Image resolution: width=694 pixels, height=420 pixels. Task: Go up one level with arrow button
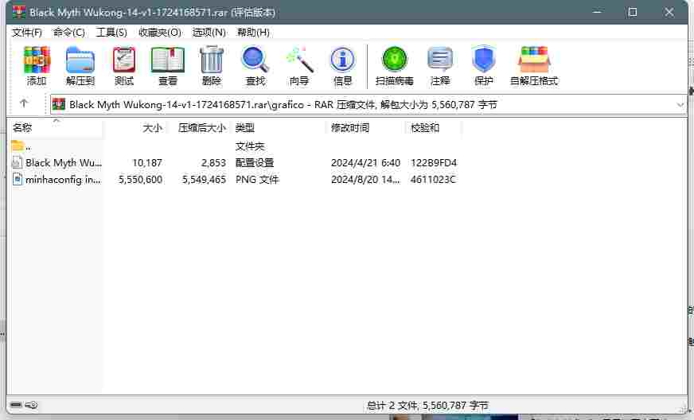pyautogui.click(x=24, y=103)
